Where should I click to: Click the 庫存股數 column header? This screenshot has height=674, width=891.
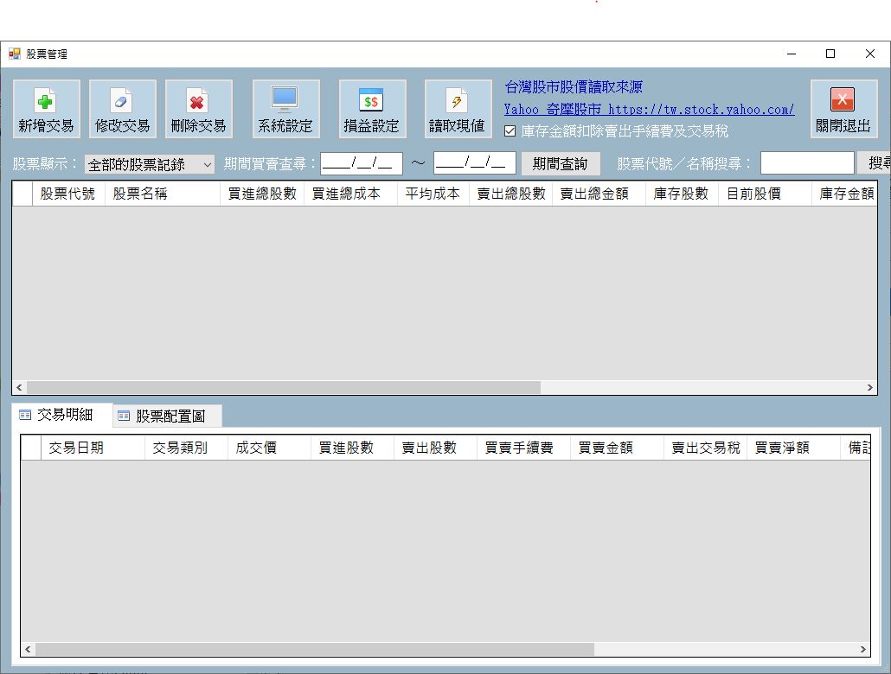(x=682, y=194)
